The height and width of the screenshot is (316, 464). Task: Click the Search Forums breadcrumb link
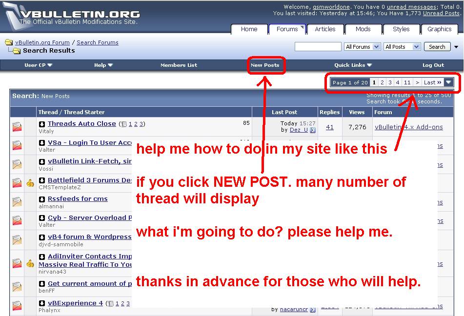(x=98, y=42)
